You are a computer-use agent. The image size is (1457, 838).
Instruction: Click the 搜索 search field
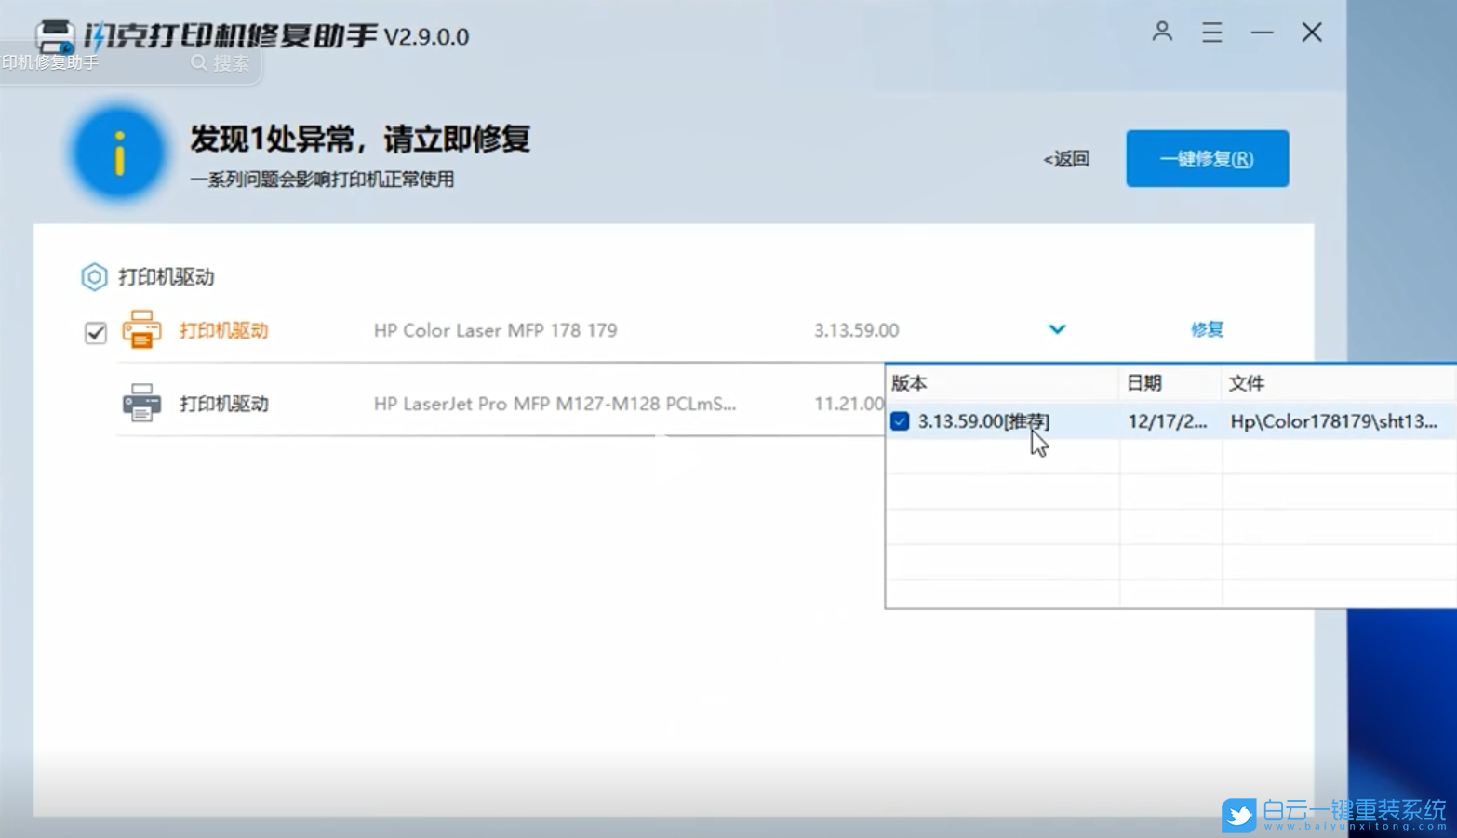[231, 62]
